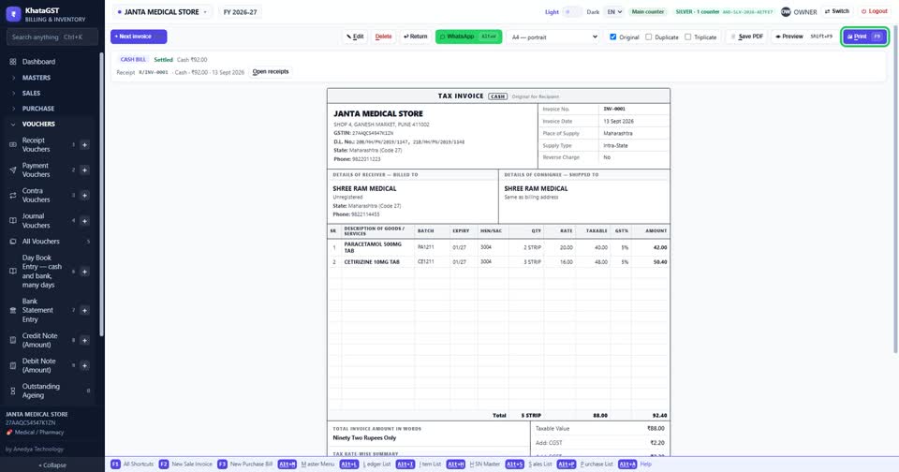Image resolution: width=899 pixels, height=472 pixels.
Task: Add new Receipt Voucher with plus icon
Action: [x=84, y=144]
